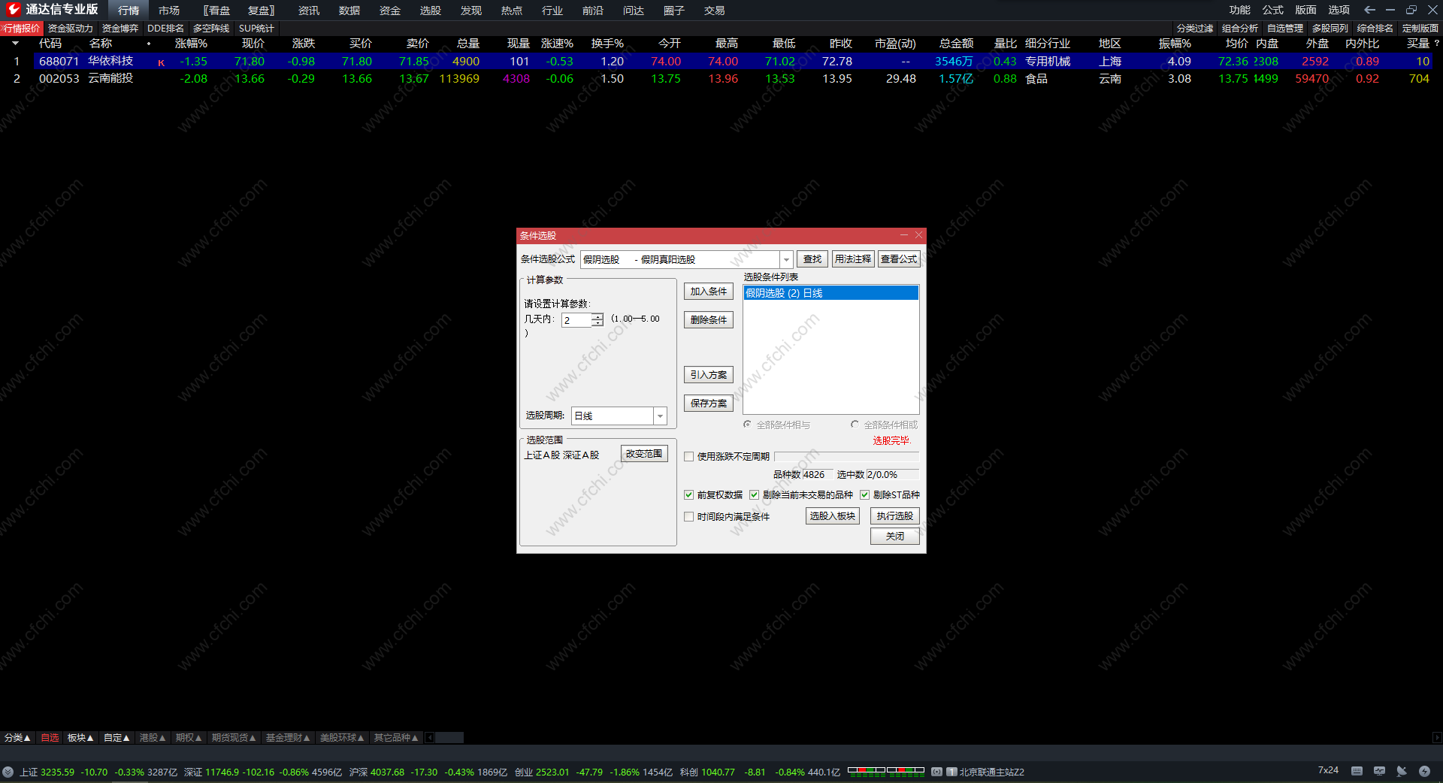Close the 条件选股 dialog with X
The height and width of the screenshot is (783, 1443).
(x=918, y=235)
